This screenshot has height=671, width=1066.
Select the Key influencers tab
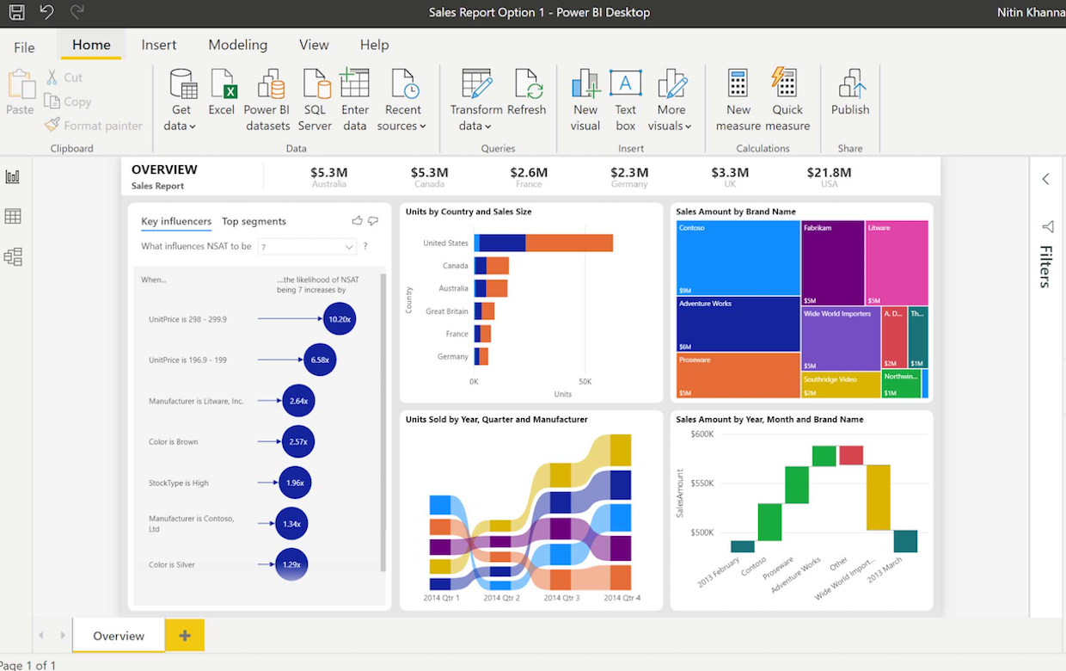click(176, 222)
